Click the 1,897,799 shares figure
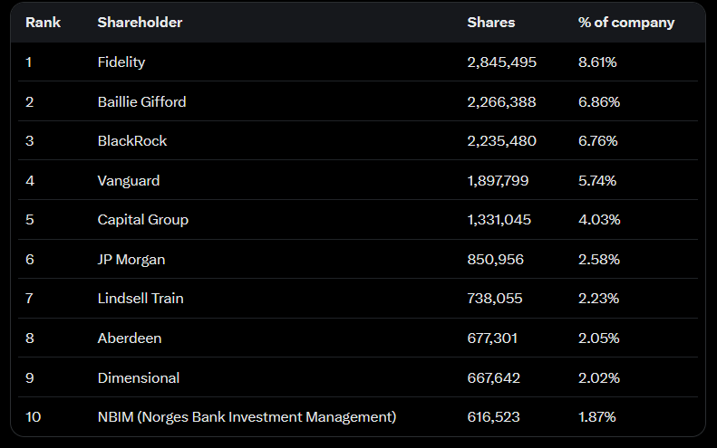This screenshot has width=717, height=448. [x=498, y=181]
